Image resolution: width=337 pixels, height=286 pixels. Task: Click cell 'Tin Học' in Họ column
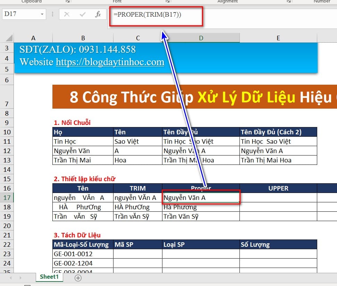[x=83, y=141]
